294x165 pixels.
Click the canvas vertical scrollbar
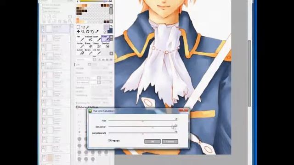tap(249, 73)
